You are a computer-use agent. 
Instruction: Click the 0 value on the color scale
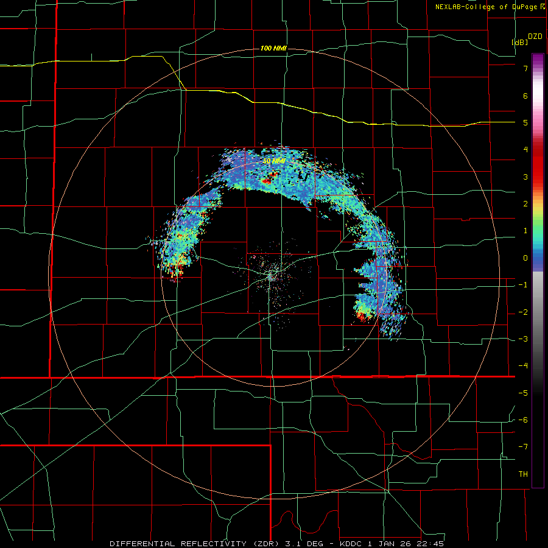coord(525,258)
